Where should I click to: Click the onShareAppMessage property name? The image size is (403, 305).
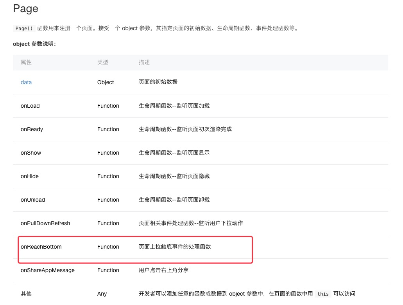tap(48, 271)
